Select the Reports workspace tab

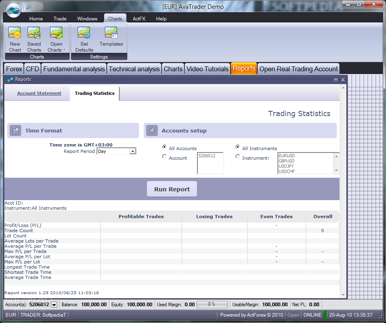(244, 68)
